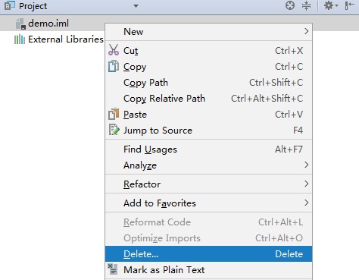Select the demo.iml file in the tree
Image resolution: width=359 pixels, height=280 pixels.
coord(48,24)
